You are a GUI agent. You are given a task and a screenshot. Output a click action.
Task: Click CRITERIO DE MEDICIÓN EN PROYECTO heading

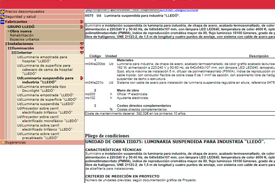122,176
